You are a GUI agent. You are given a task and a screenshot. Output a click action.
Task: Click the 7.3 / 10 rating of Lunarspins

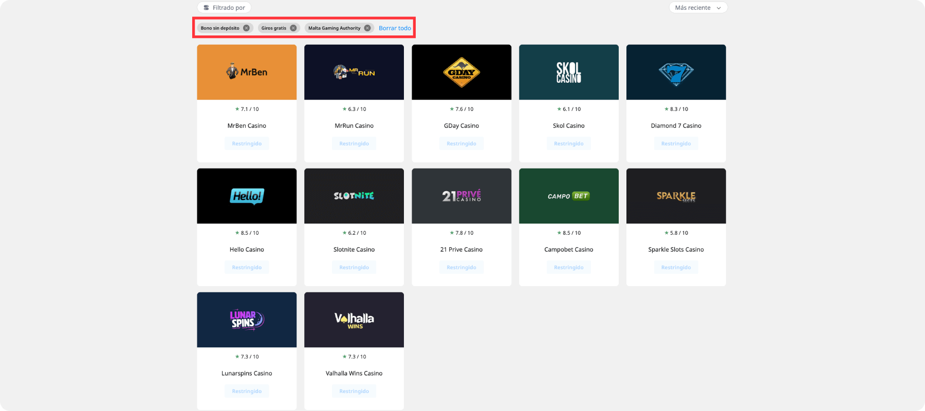point(247,357)
